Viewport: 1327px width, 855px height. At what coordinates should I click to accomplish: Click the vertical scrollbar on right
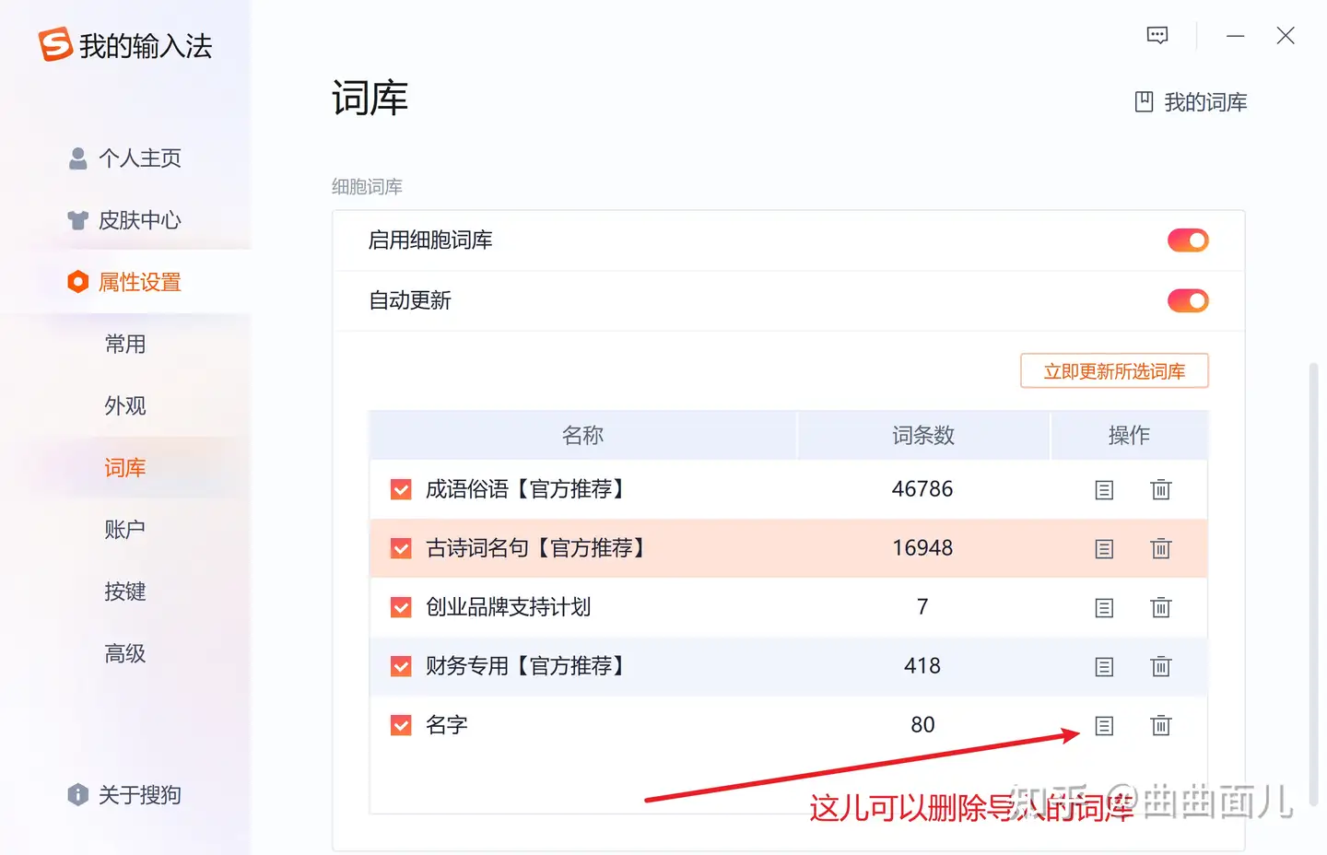(x=1313, y=585)
